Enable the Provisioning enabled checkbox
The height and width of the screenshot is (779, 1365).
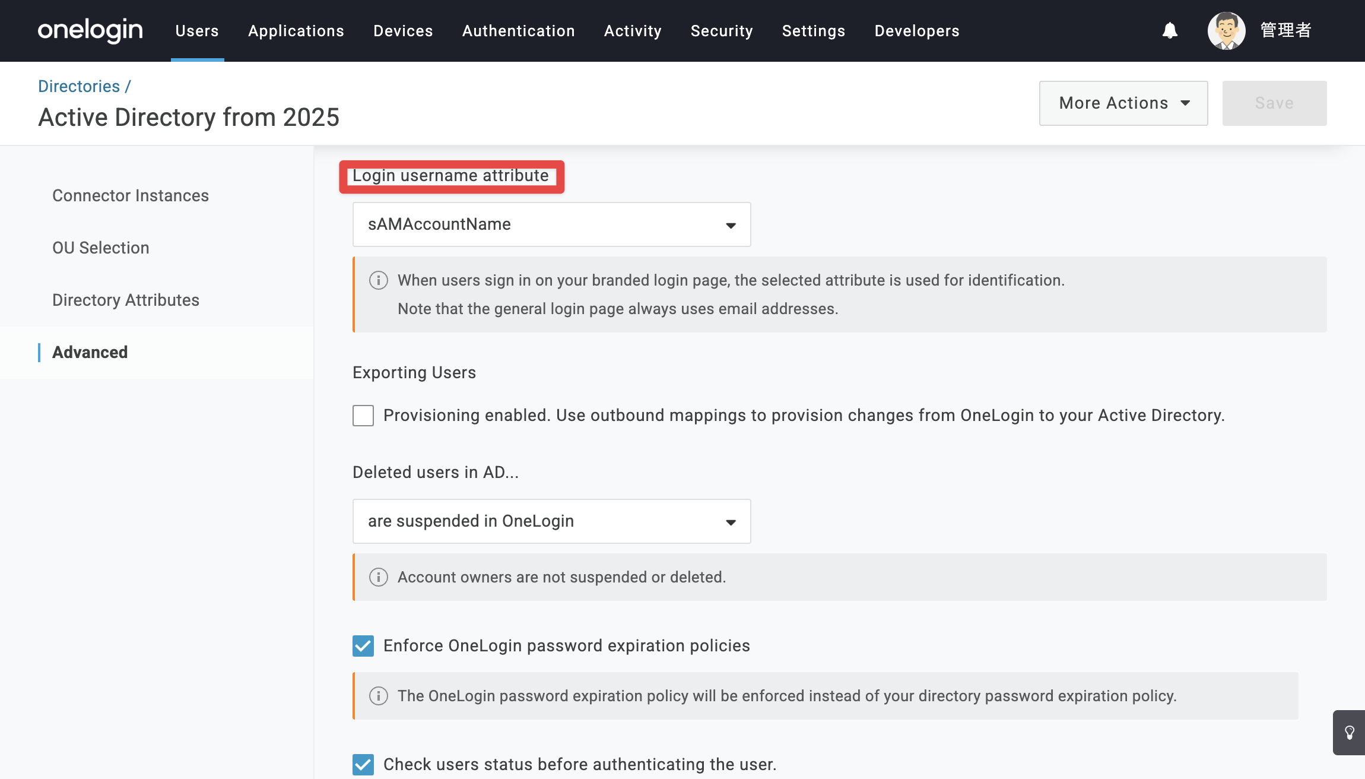(x=363, y=416)
